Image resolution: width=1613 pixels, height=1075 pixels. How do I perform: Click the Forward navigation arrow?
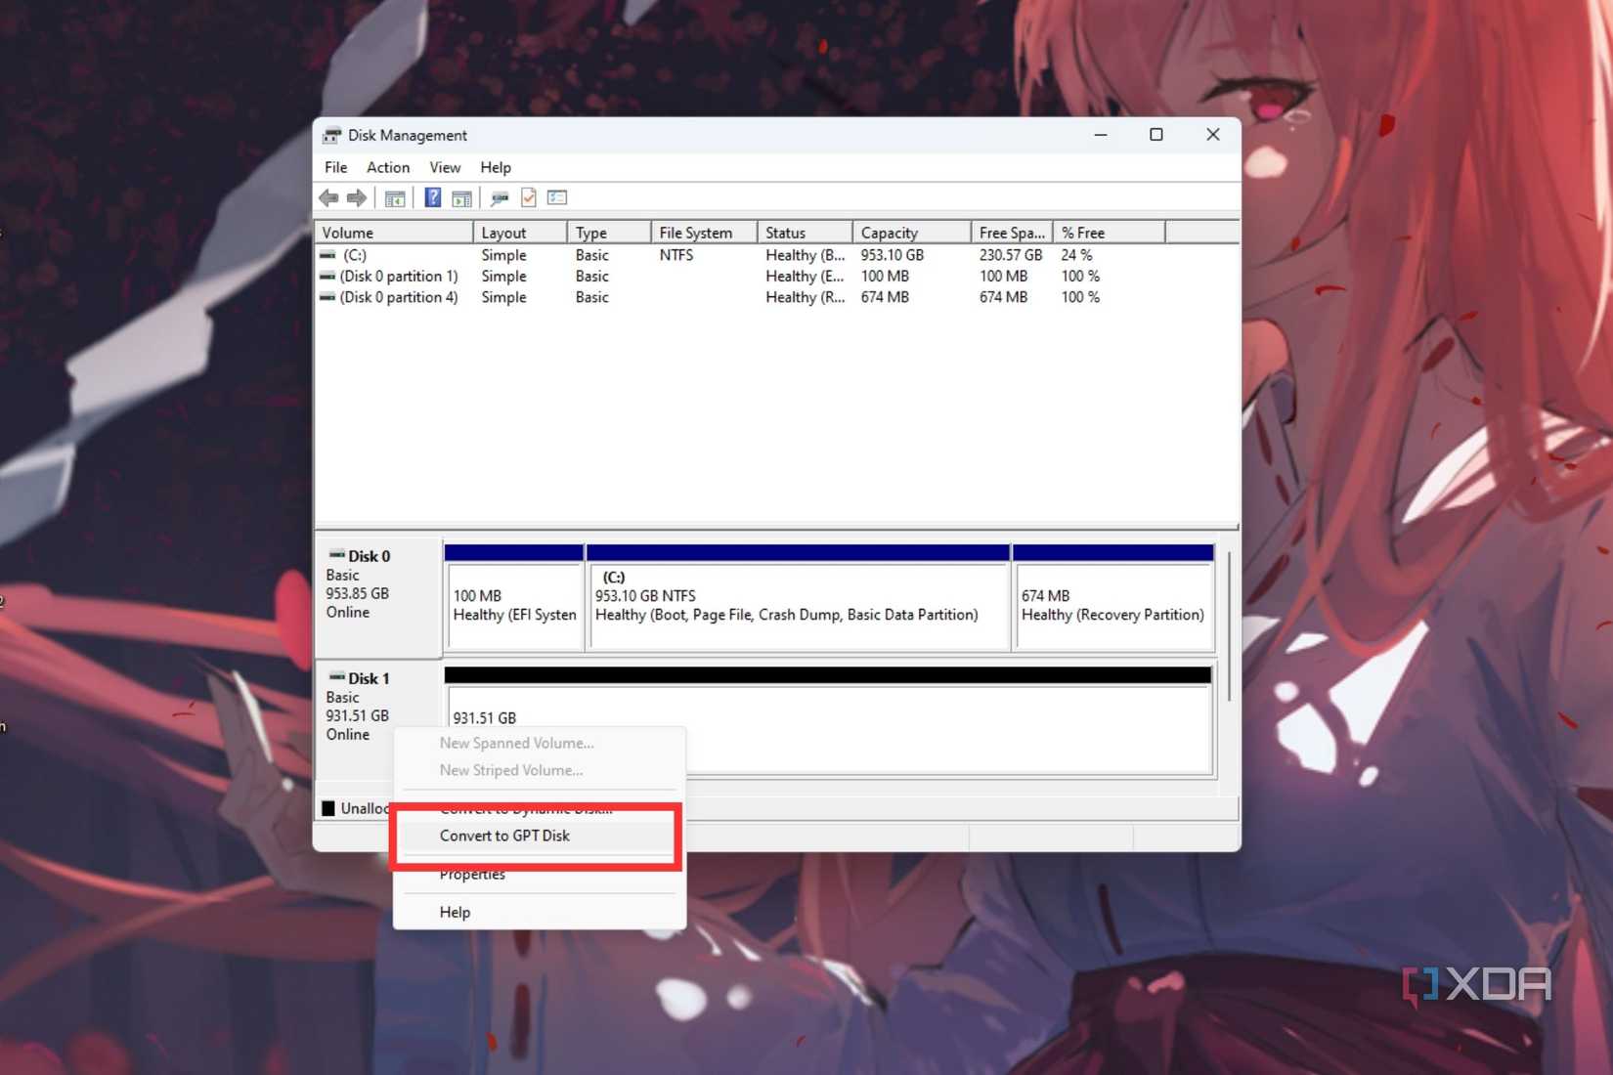(357, 197)
